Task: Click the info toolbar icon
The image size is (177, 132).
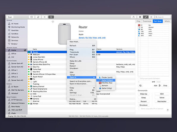Action: (x=140, y=17)
